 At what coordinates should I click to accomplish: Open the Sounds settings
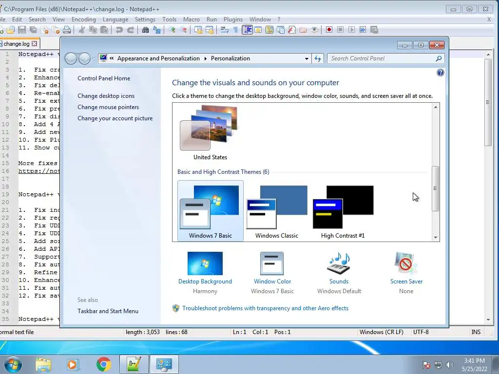pos(339,273)
